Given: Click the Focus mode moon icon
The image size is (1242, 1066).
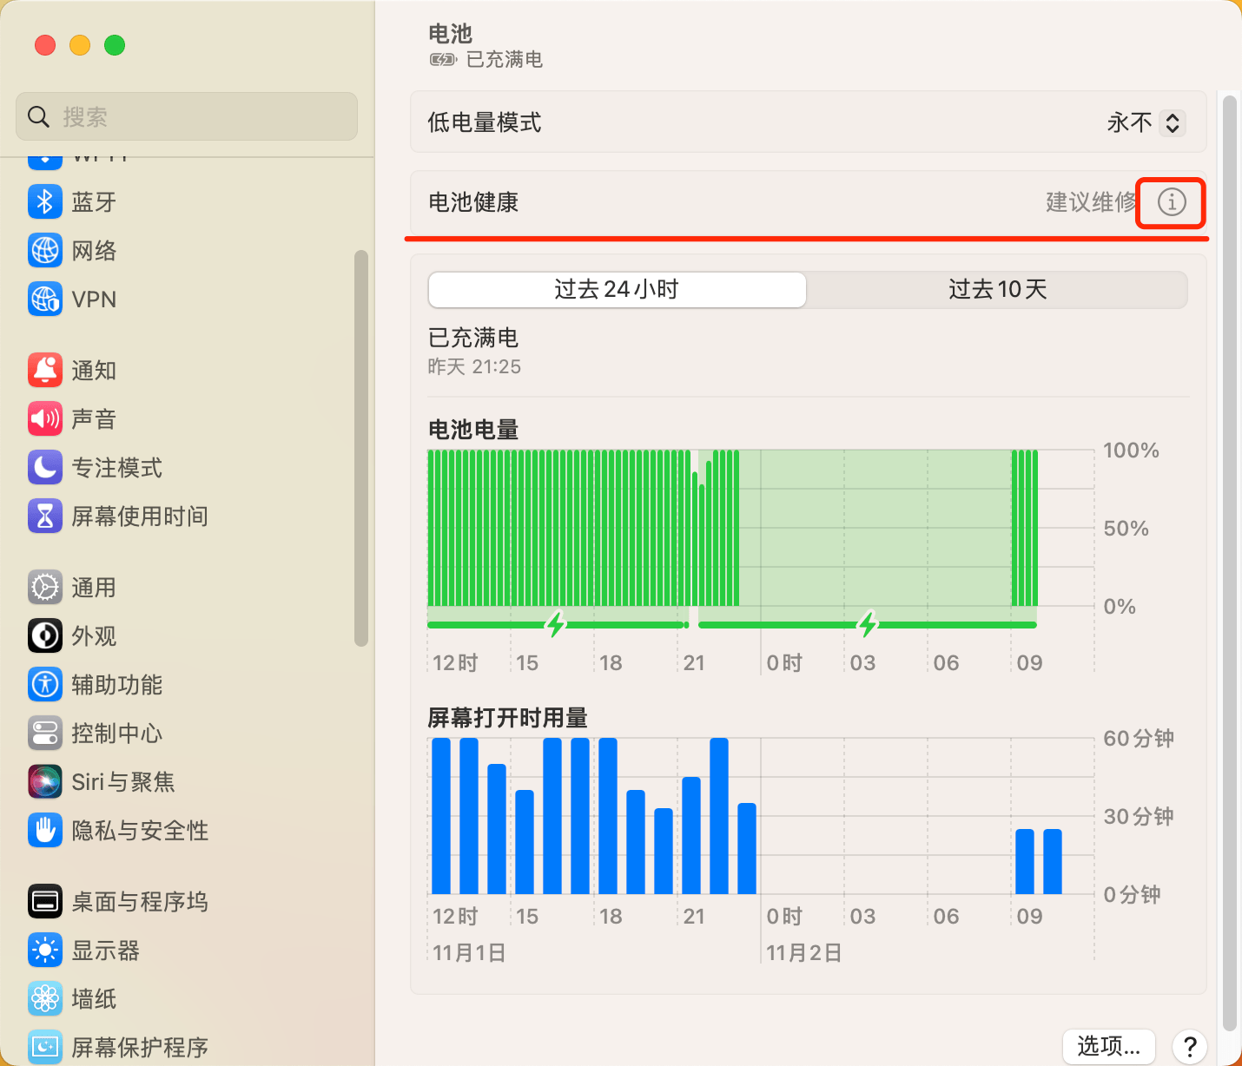Looking at the screenshot, I should 45,468.
